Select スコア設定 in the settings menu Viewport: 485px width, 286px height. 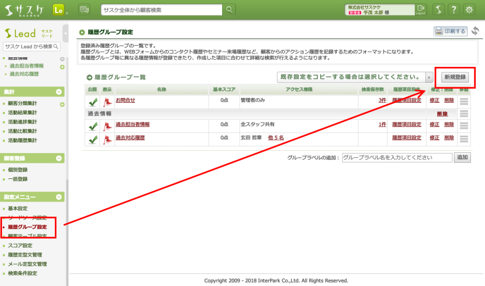coord(20,245)
